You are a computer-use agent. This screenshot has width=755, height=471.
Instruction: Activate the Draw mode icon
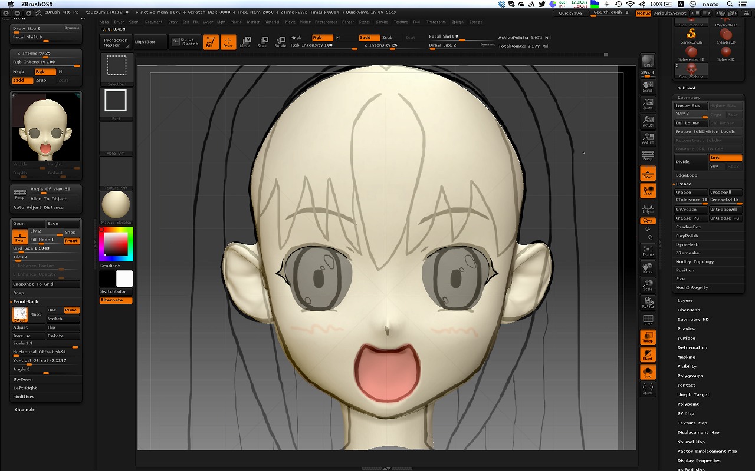click(228, 42)
